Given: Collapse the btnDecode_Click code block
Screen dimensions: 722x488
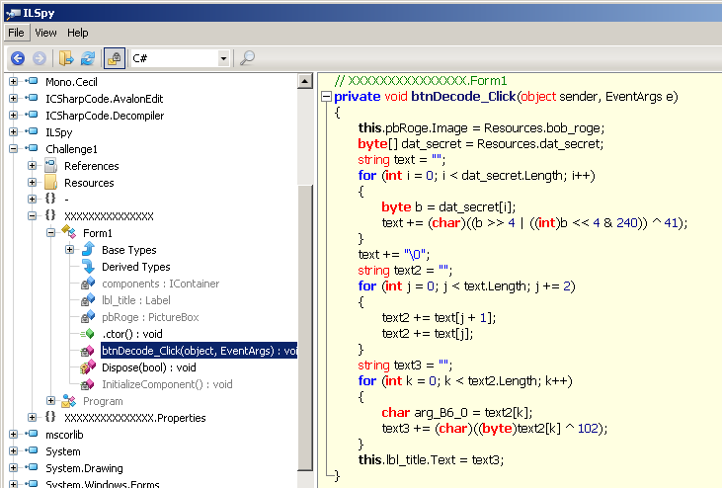Looking at the screenshot, I should (325, 97).
